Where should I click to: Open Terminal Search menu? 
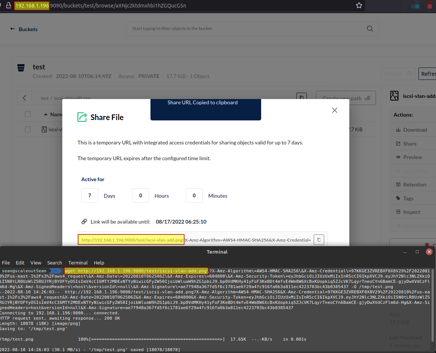tap(54, 263)
